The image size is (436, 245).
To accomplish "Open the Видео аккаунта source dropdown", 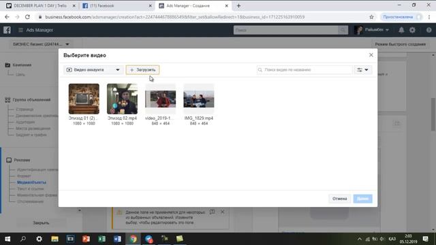I will [93, 69].
